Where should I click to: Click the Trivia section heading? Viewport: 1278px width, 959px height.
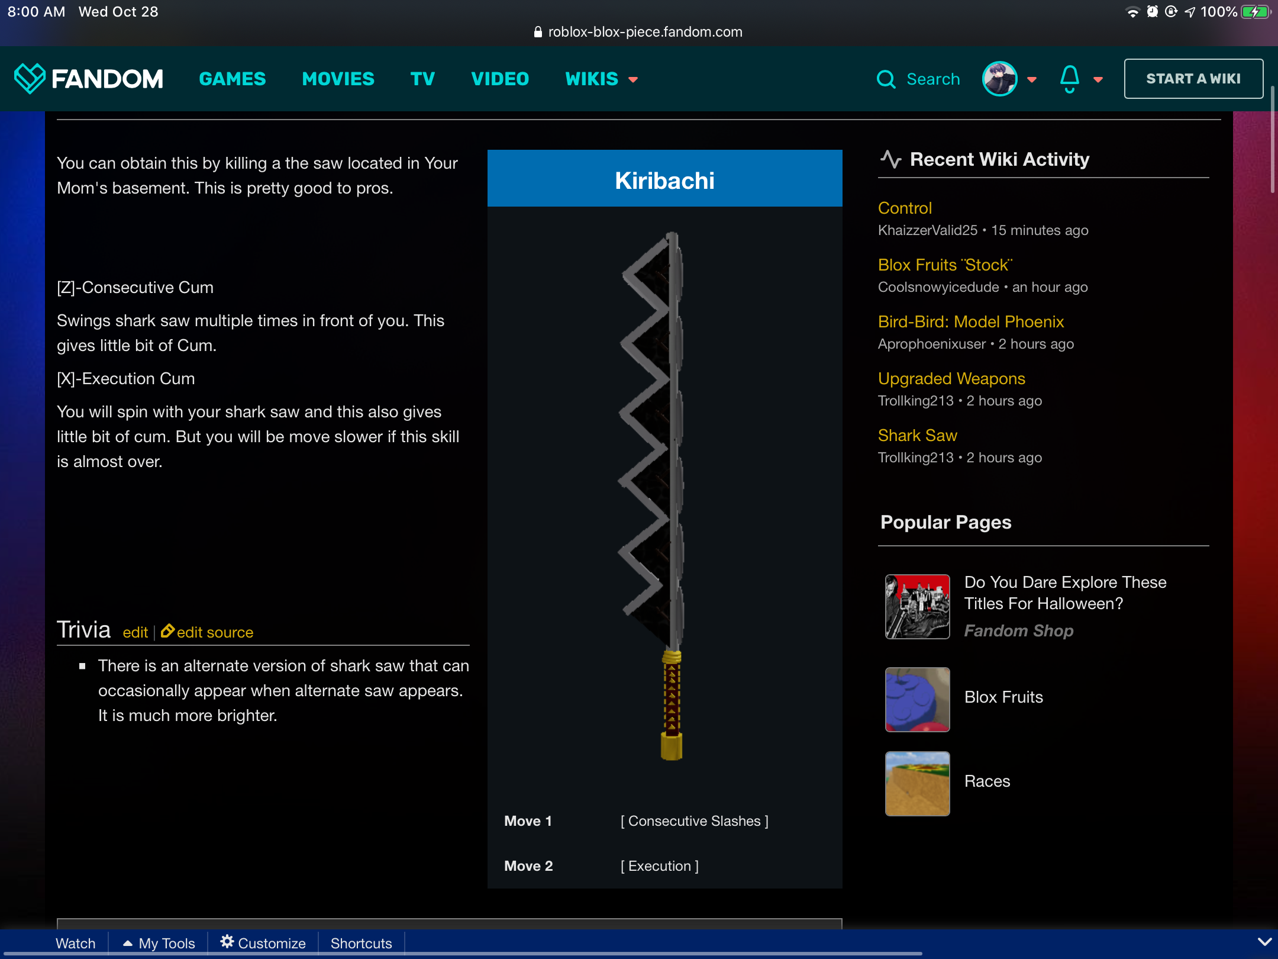83,630
